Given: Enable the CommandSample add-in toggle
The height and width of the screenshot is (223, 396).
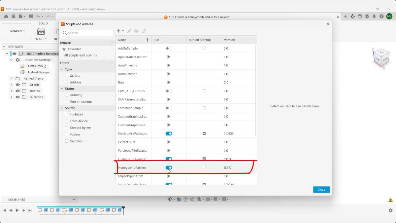Looking at the screenshot, I should tap(169, 108).
